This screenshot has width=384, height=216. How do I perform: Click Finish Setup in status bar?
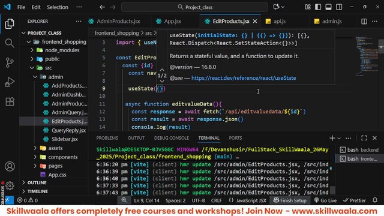click(290, 200)
